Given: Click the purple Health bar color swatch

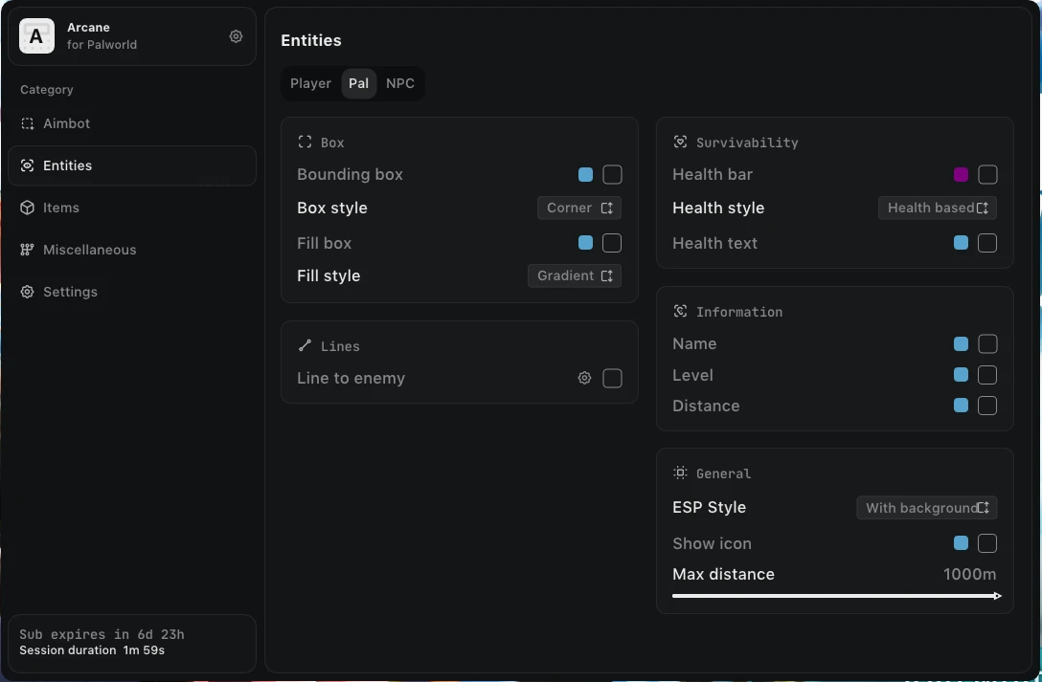Looking at the screenshot, I should coord(961,174).
